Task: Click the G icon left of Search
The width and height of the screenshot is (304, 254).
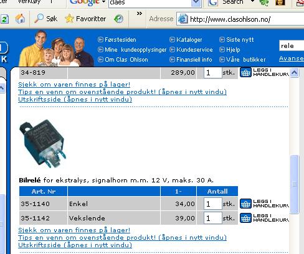Action: tap(213, 2)
